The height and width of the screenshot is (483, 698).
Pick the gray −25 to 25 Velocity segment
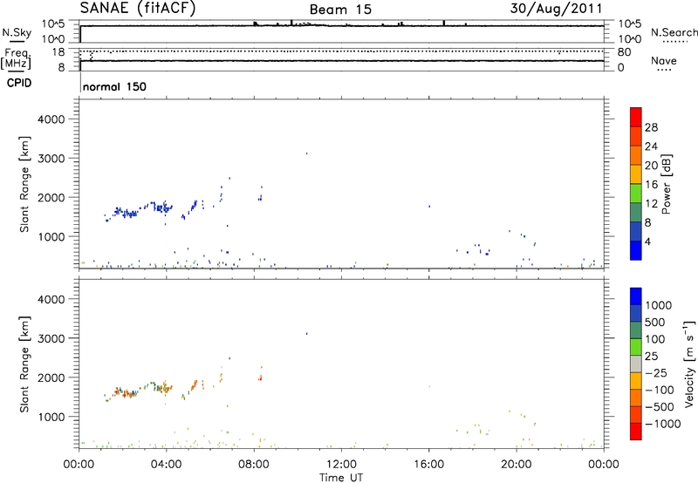(x=636, y=364)
